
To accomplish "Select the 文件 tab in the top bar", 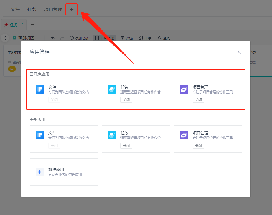I will click(x=15, y=9).
